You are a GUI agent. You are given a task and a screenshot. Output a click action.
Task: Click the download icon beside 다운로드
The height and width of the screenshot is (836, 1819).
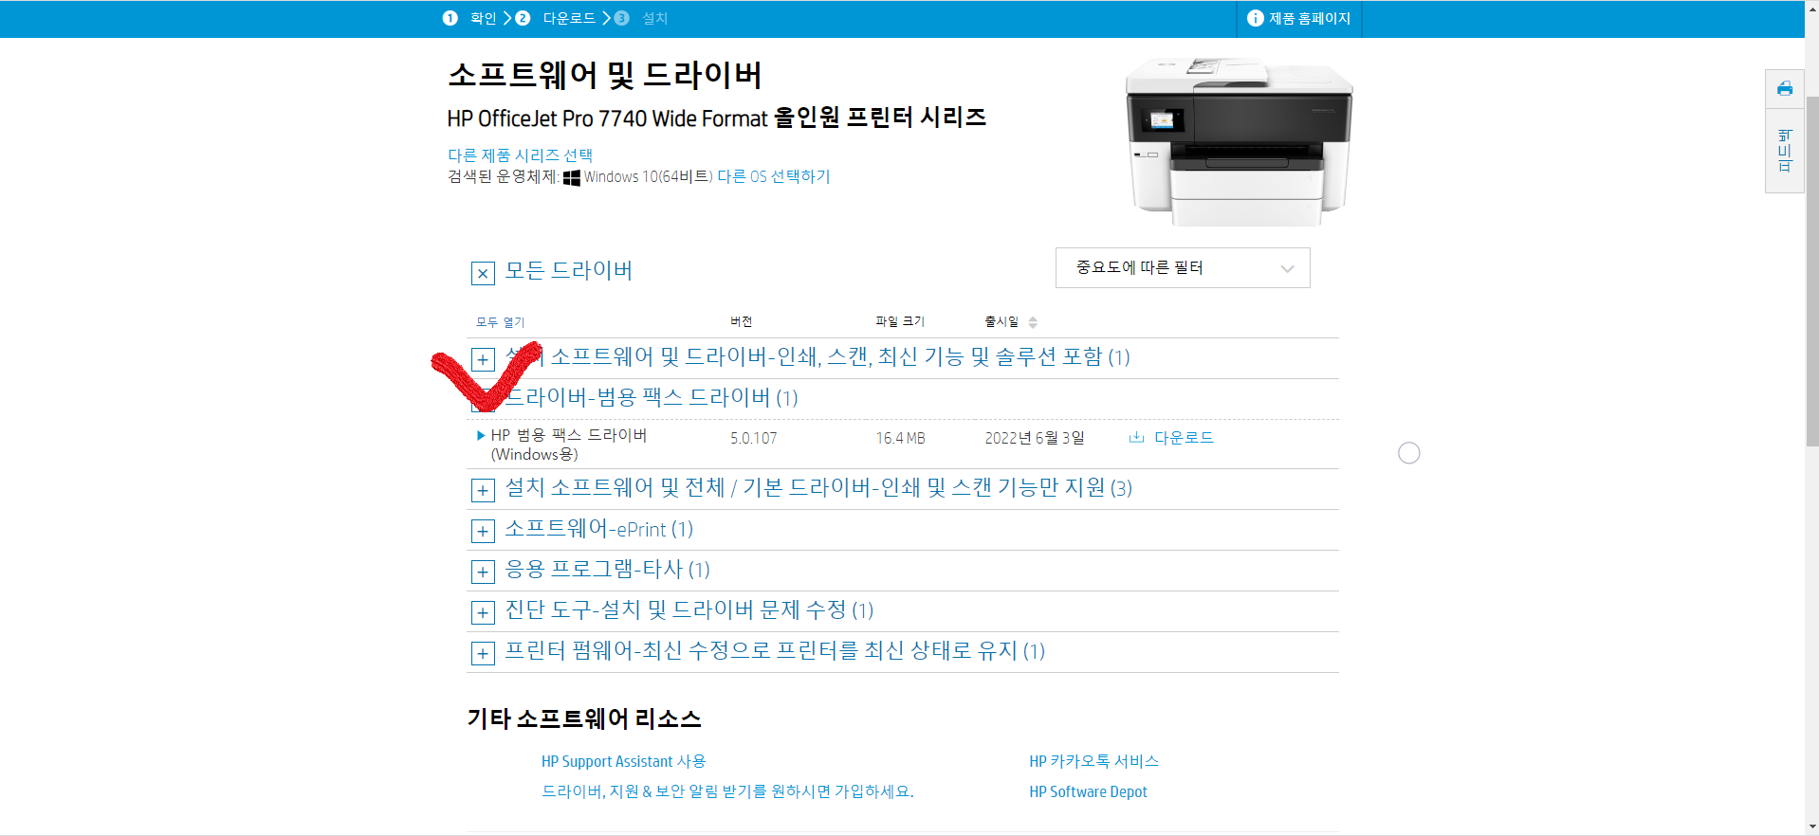pos(1136,437)
